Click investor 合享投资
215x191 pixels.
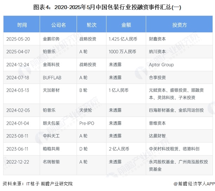tap(157, 78)
